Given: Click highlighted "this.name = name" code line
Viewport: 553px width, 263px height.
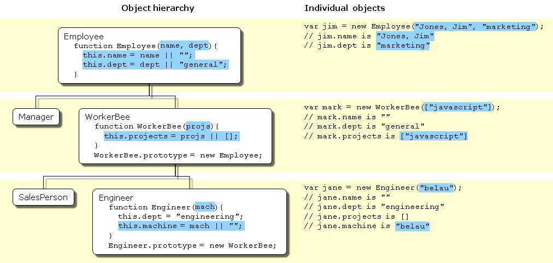Looking at the screenshot, I should (138, 55).
